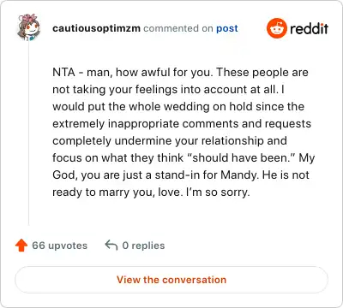This screenshot has height=308, width=343.
Task: Click the "0 replies" count label
Action: pos(143,246)
